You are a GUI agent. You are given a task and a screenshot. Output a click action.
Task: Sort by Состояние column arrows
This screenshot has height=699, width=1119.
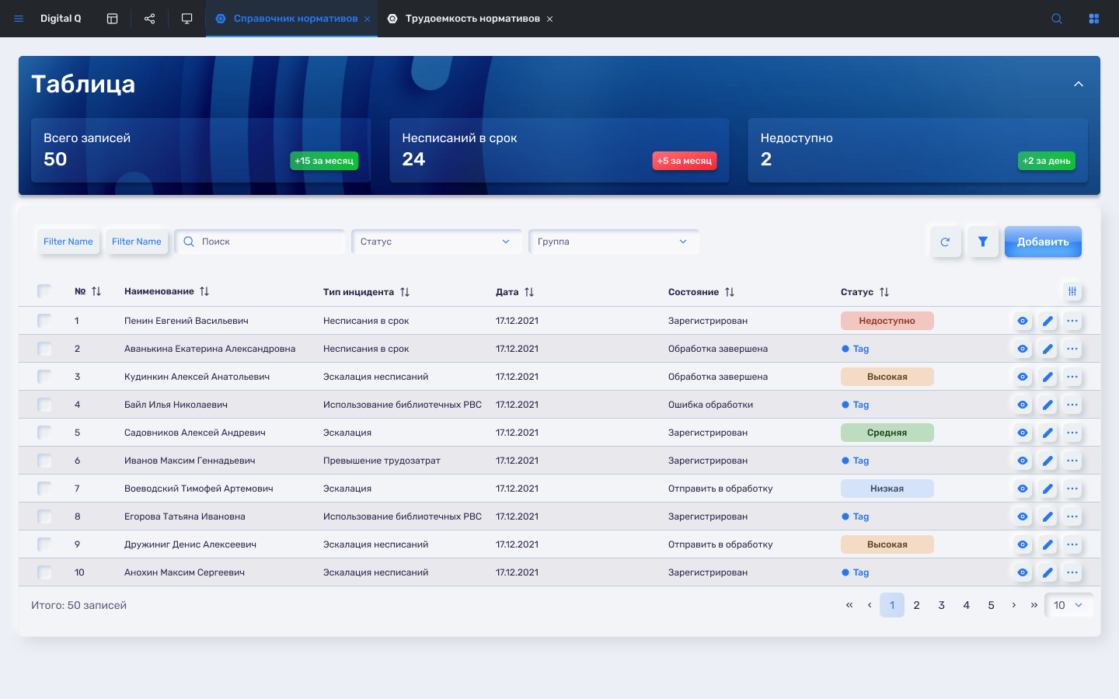coord(730,292)
